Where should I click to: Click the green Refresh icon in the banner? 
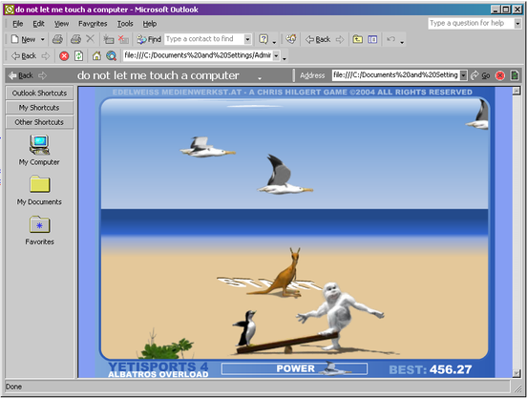pos(515,75)
